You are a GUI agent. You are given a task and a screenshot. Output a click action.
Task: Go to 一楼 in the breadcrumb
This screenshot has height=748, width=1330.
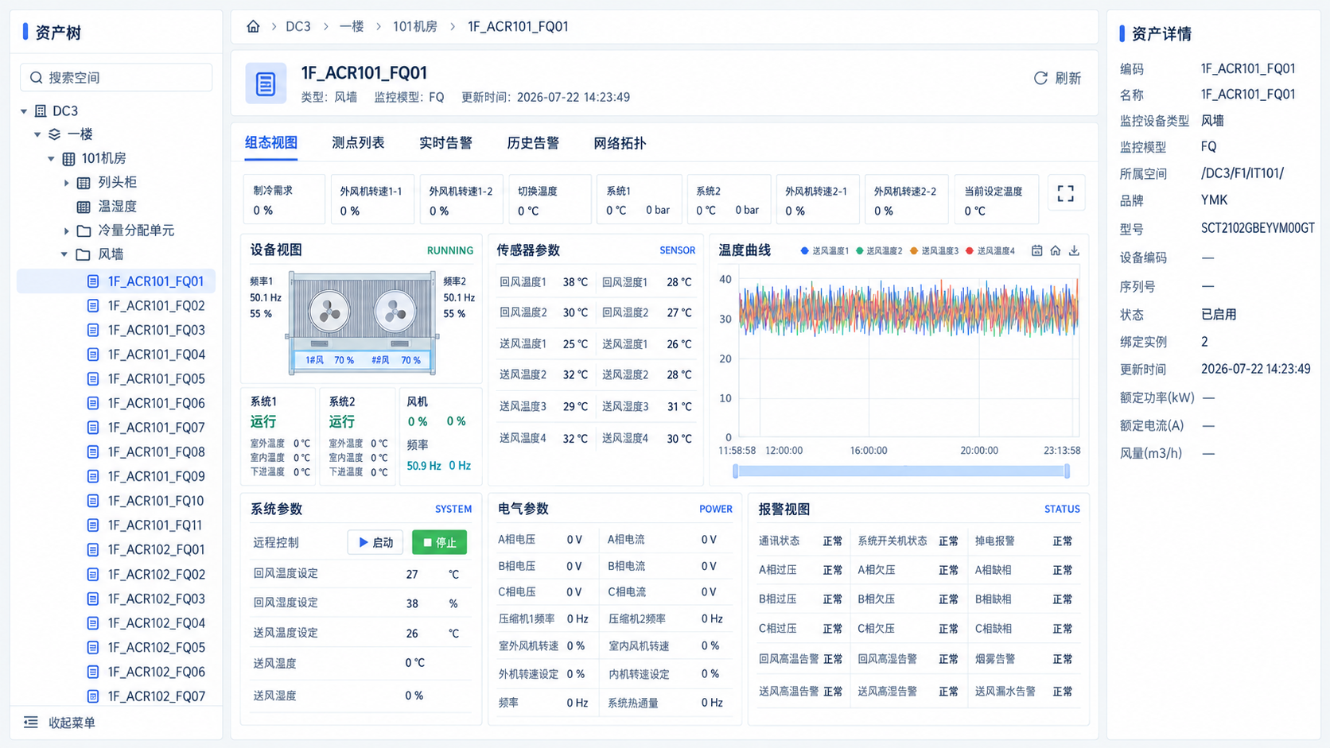pyautogui.click(x=352, y=26)
